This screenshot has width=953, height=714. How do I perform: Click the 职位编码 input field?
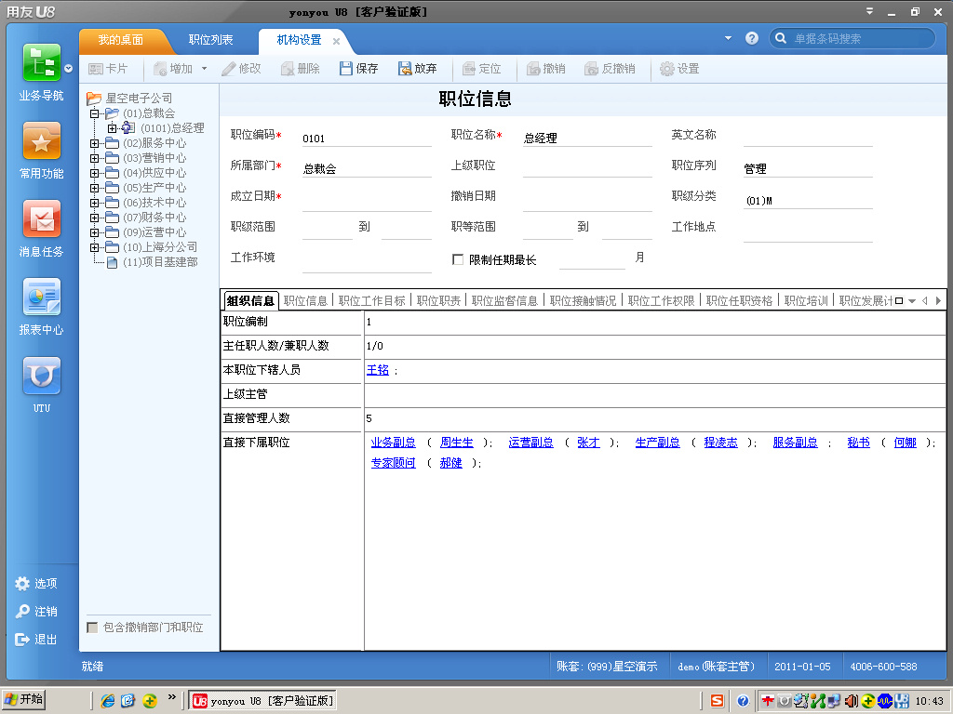[367, 139]
